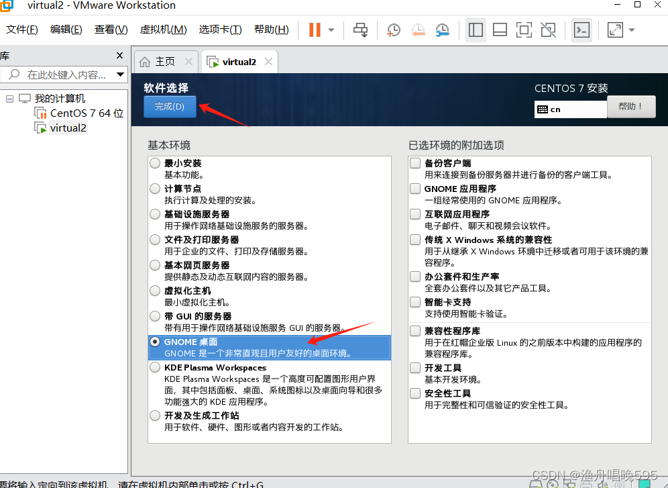Viewport: 668px width, 488px height.
Task: Select CentOS 7 64 位 in library
Action: tap(87, 113)
